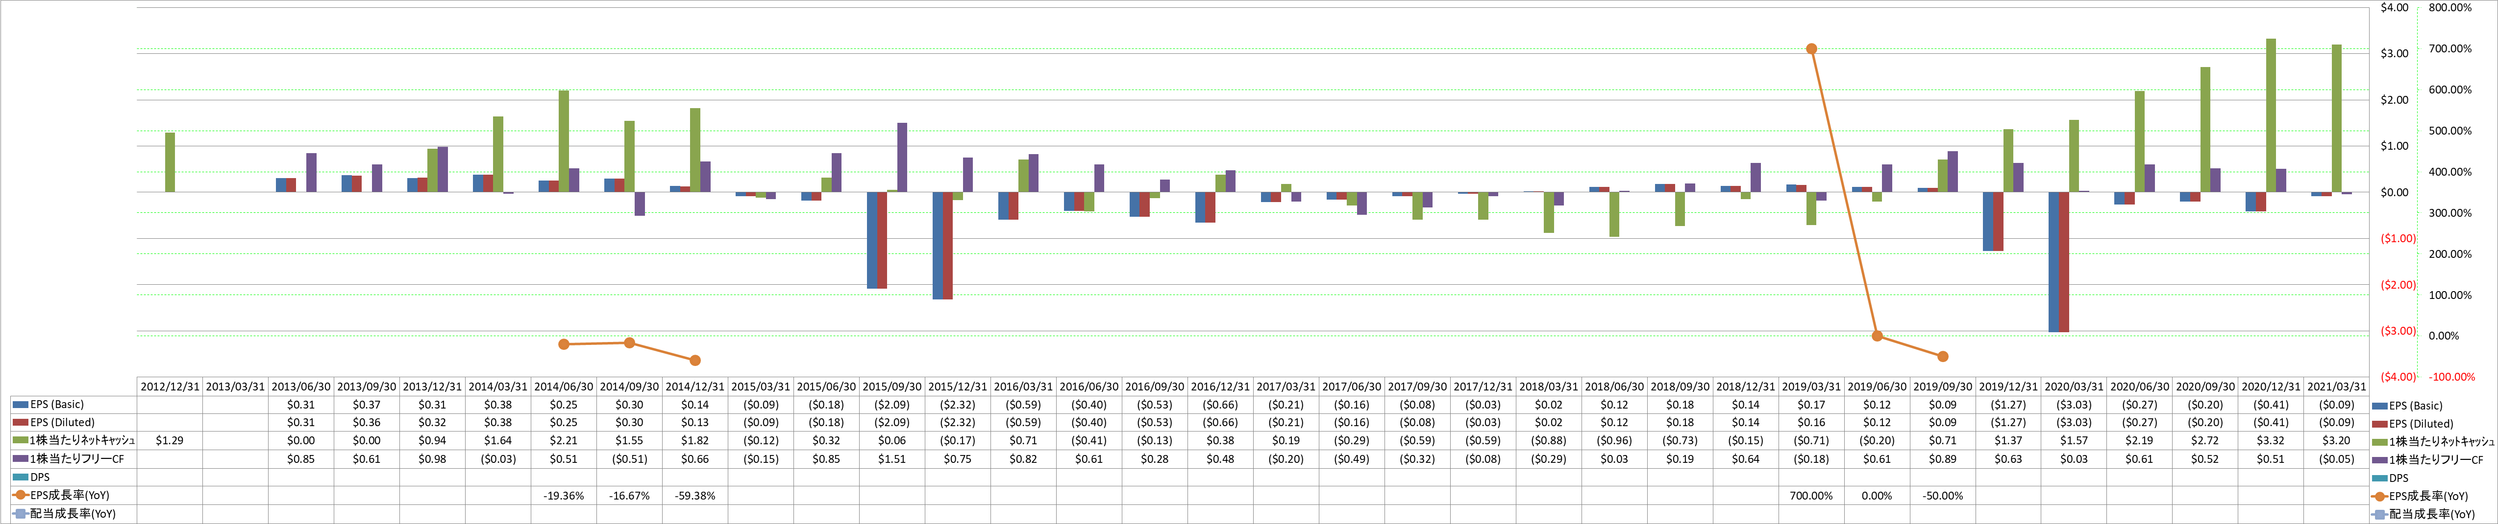Click the $2.72 net cash cell

point(2205,441)
